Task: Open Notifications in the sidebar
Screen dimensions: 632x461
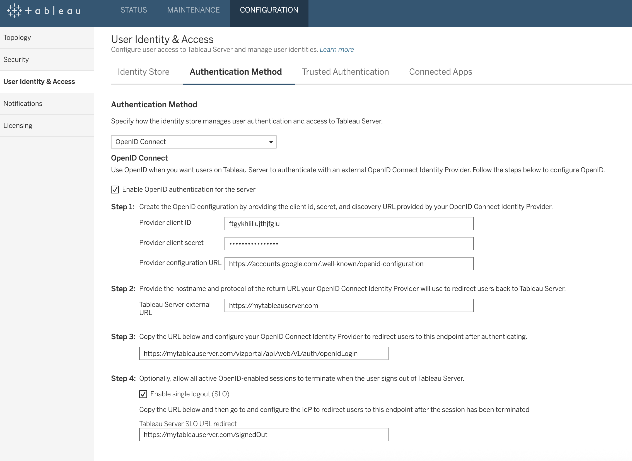Action: click(23, 104)
